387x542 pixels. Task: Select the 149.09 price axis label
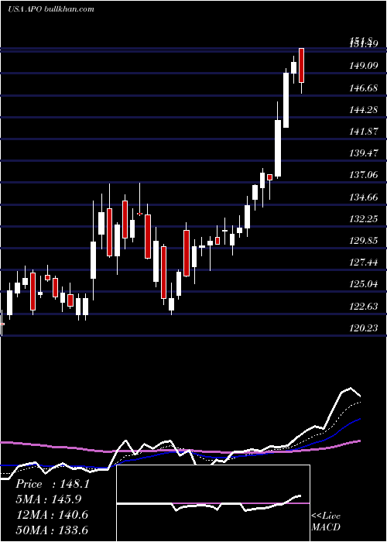[364, 65]
